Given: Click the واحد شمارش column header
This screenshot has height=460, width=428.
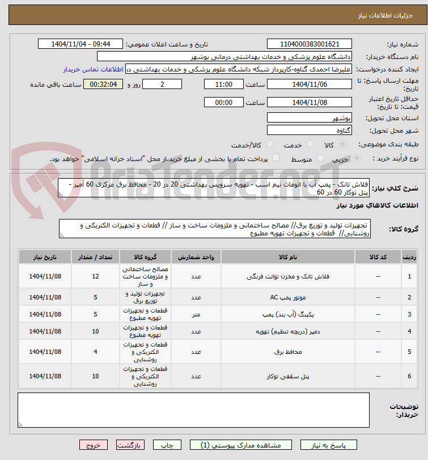Looking at the screenshot, I should pos(196,257).
